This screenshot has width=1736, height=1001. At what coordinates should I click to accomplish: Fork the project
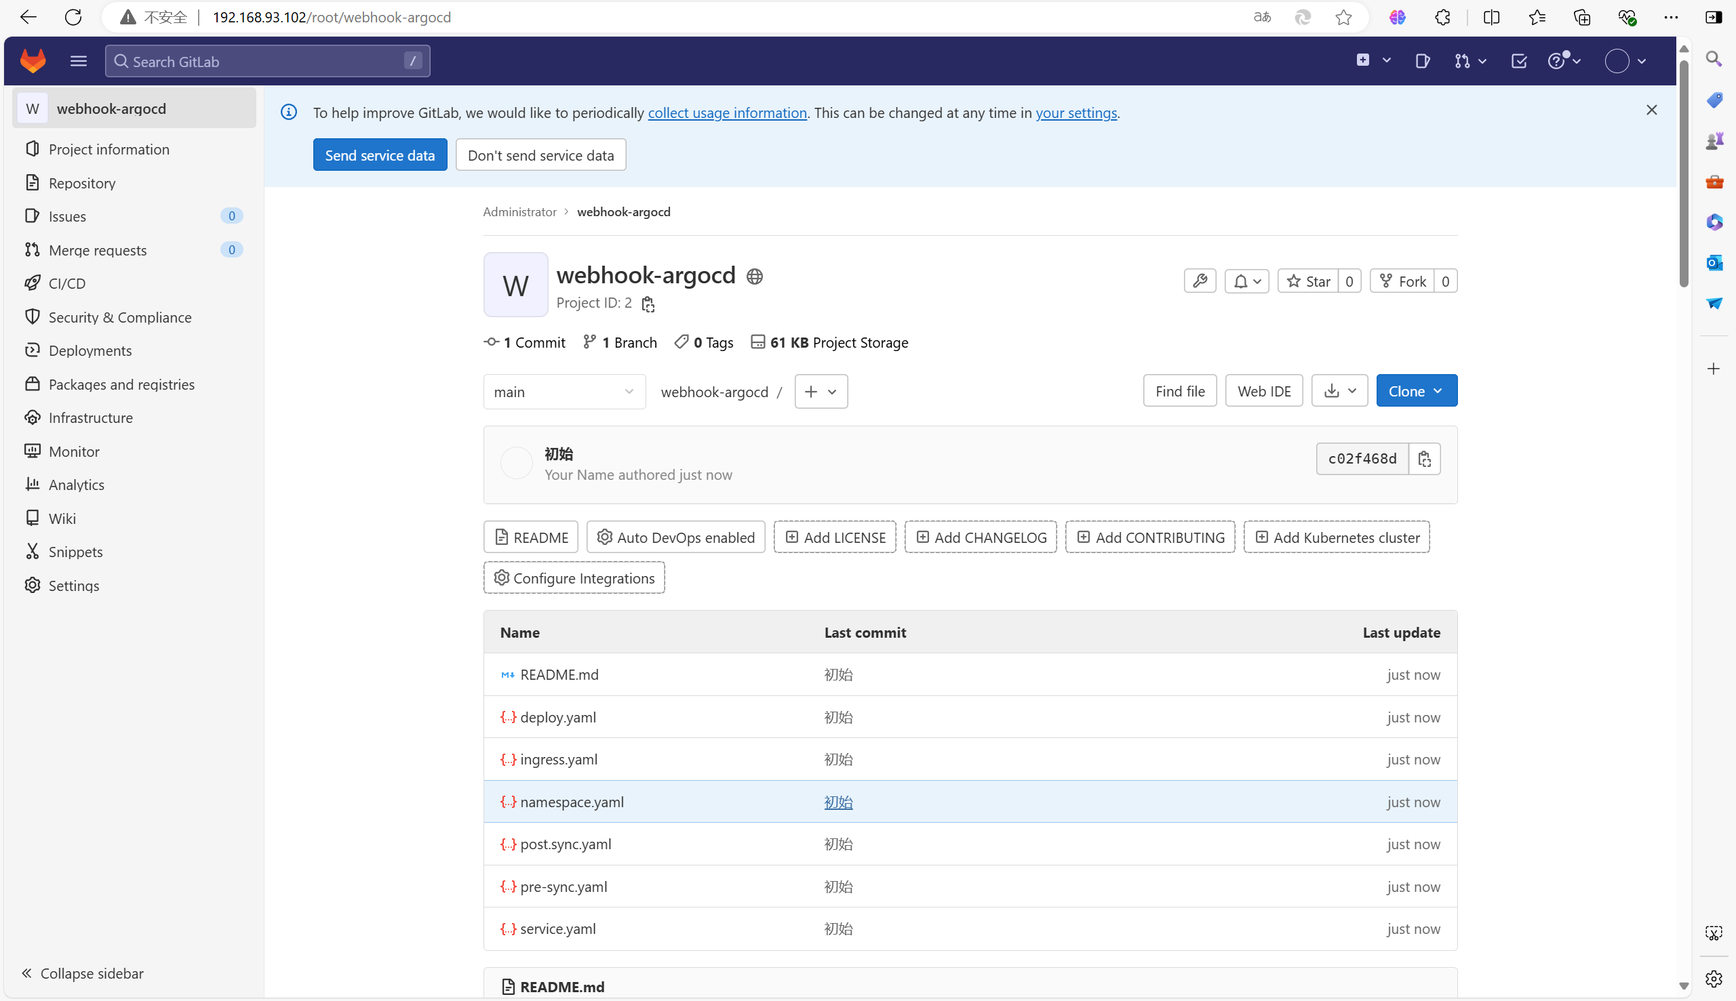(x=1402, y=281)
